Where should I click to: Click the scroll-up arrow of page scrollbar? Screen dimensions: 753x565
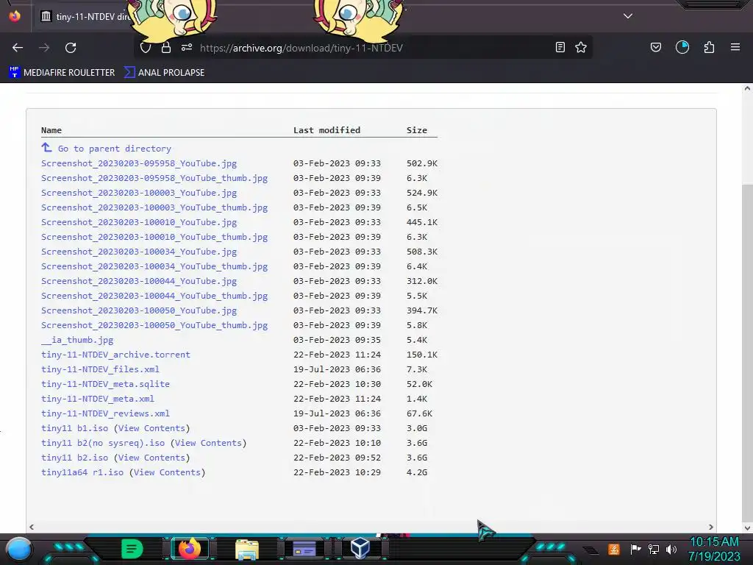tap(747, 88)
